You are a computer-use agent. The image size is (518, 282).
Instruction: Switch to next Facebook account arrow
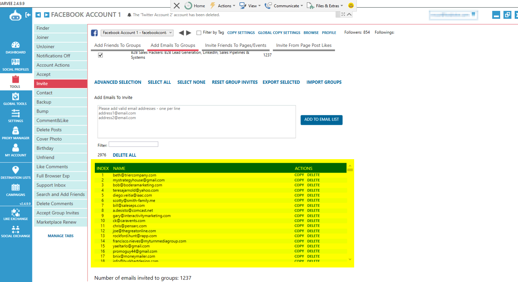(189, 33)
